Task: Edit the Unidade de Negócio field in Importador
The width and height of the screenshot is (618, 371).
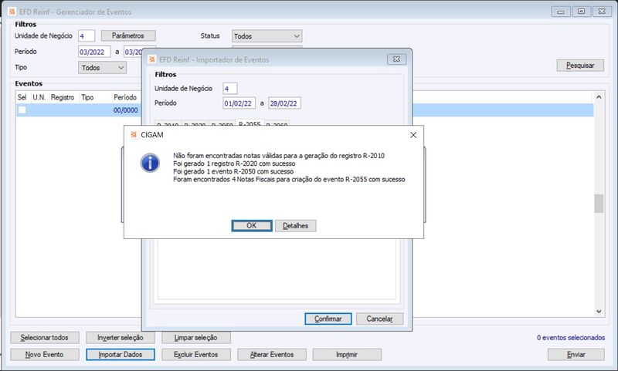Action: tap(229, 89)
